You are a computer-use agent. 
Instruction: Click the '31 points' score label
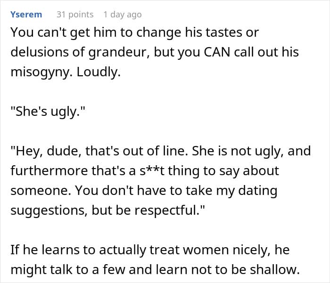pyautogui.click(x=75, y=15)
